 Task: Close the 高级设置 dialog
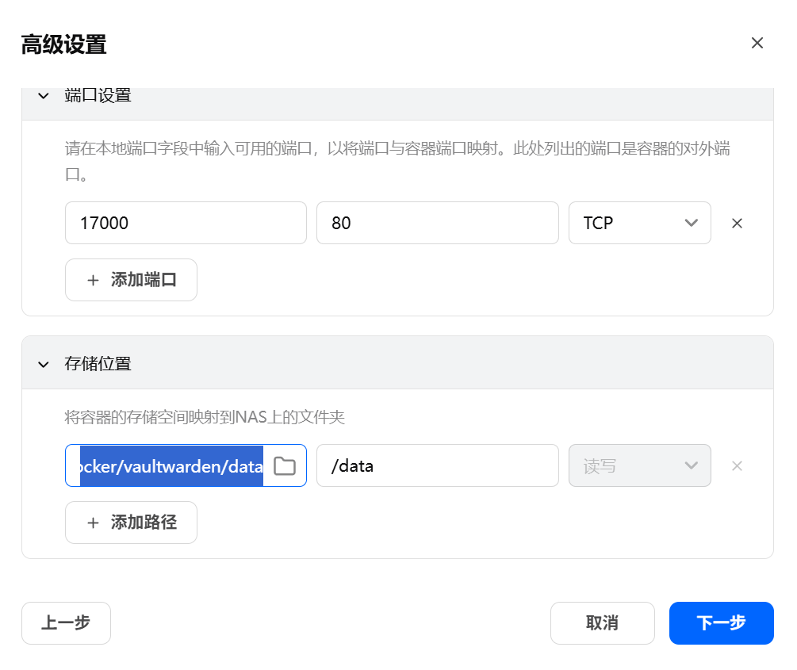coord(757,43)
